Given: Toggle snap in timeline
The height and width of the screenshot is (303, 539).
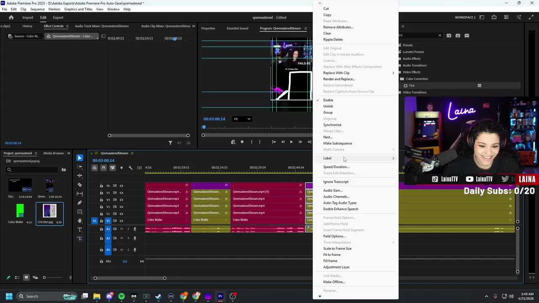Looking at the screenshot, I should tap(103, 168).
